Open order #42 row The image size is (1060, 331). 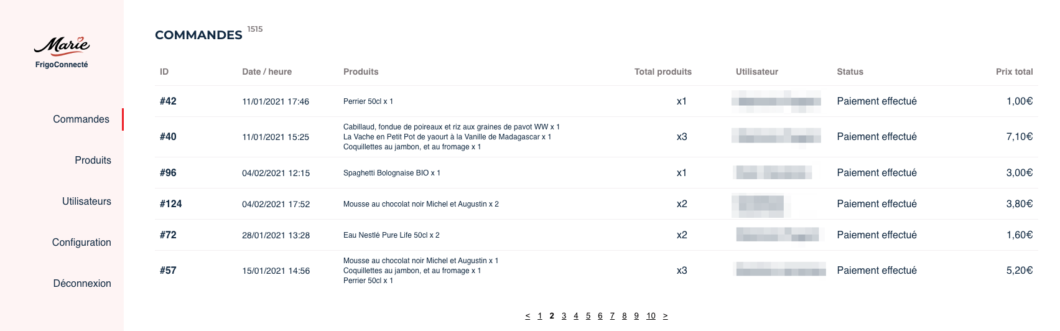click(596, 101)
